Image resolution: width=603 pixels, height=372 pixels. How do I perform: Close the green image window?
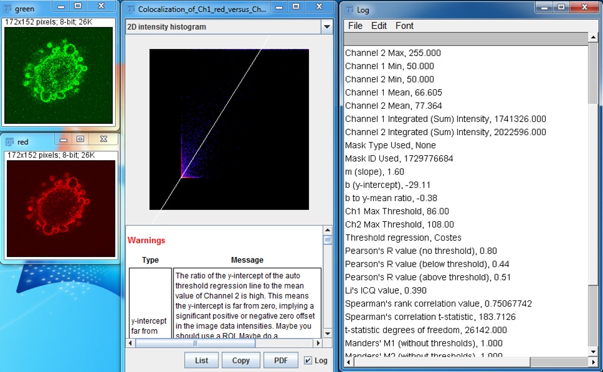click(101, 6)
